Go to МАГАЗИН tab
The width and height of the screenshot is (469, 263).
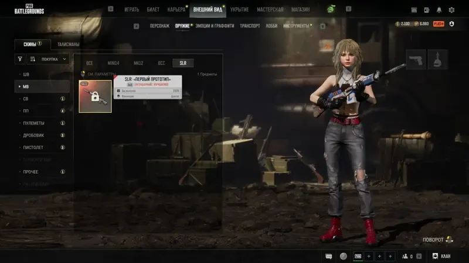[300, 9]
